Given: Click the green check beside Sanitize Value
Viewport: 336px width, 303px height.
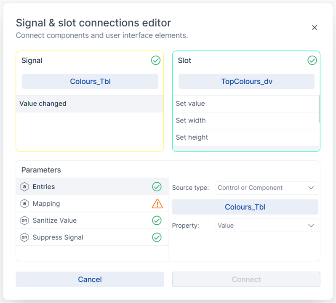Looking at the screenshot, I should (157, 221).
